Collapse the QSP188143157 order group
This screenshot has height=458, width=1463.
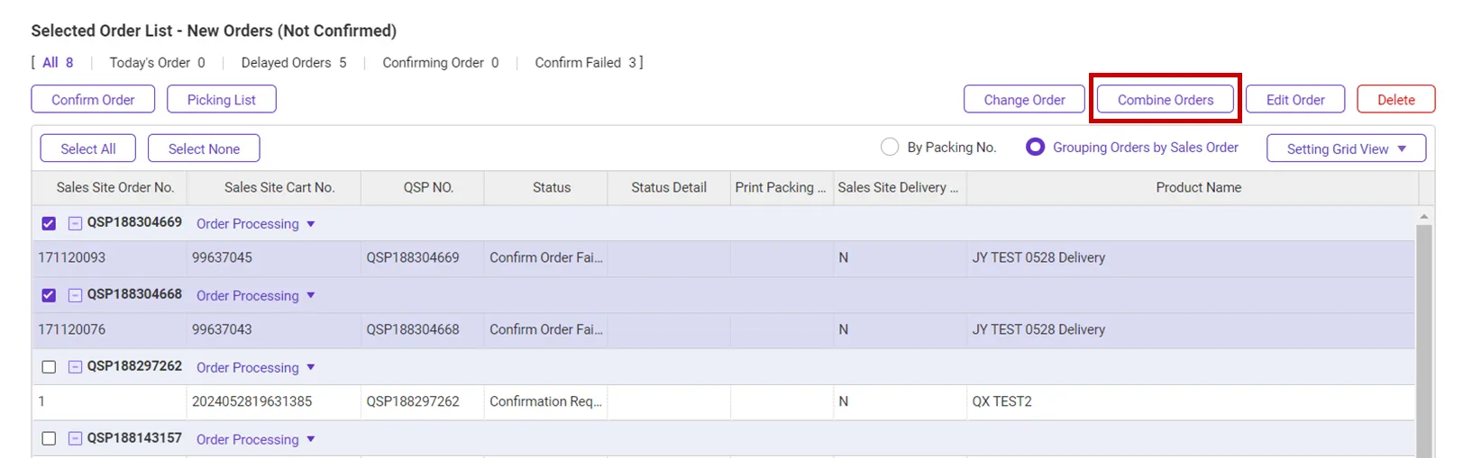[76, 439]
